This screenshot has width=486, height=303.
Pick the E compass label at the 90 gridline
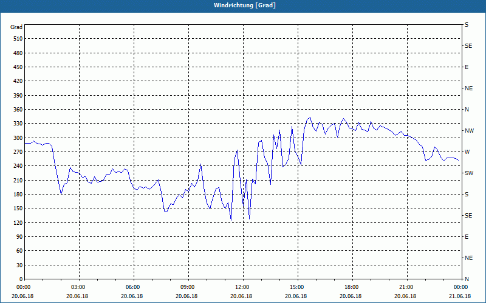(467, 237)
